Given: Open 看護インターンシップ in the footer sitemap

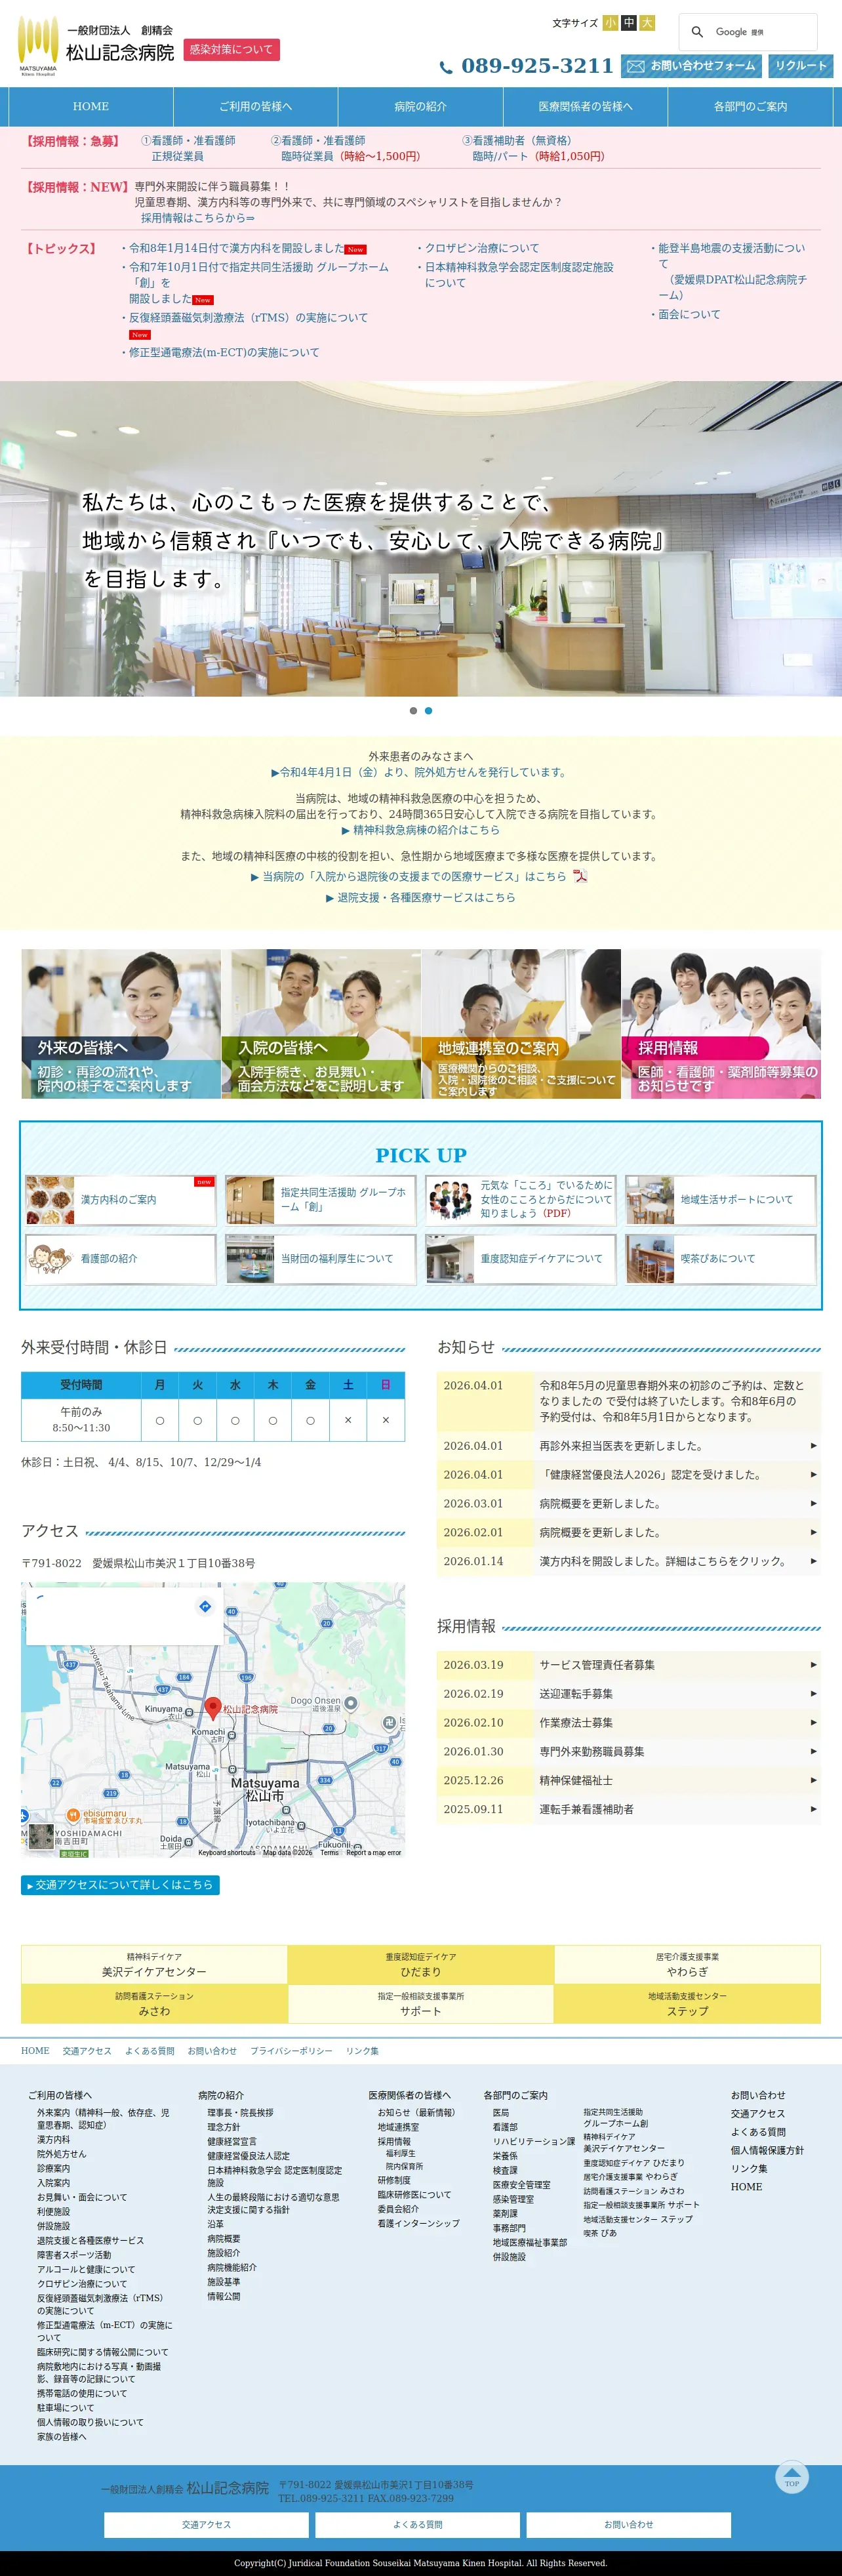Looking at the screenshot, I should 418,2223.
